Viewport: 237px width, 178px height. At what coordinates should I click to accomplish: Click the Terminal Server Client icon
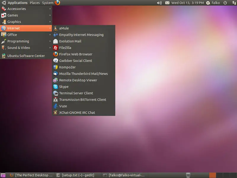click(x=55, y=93)
